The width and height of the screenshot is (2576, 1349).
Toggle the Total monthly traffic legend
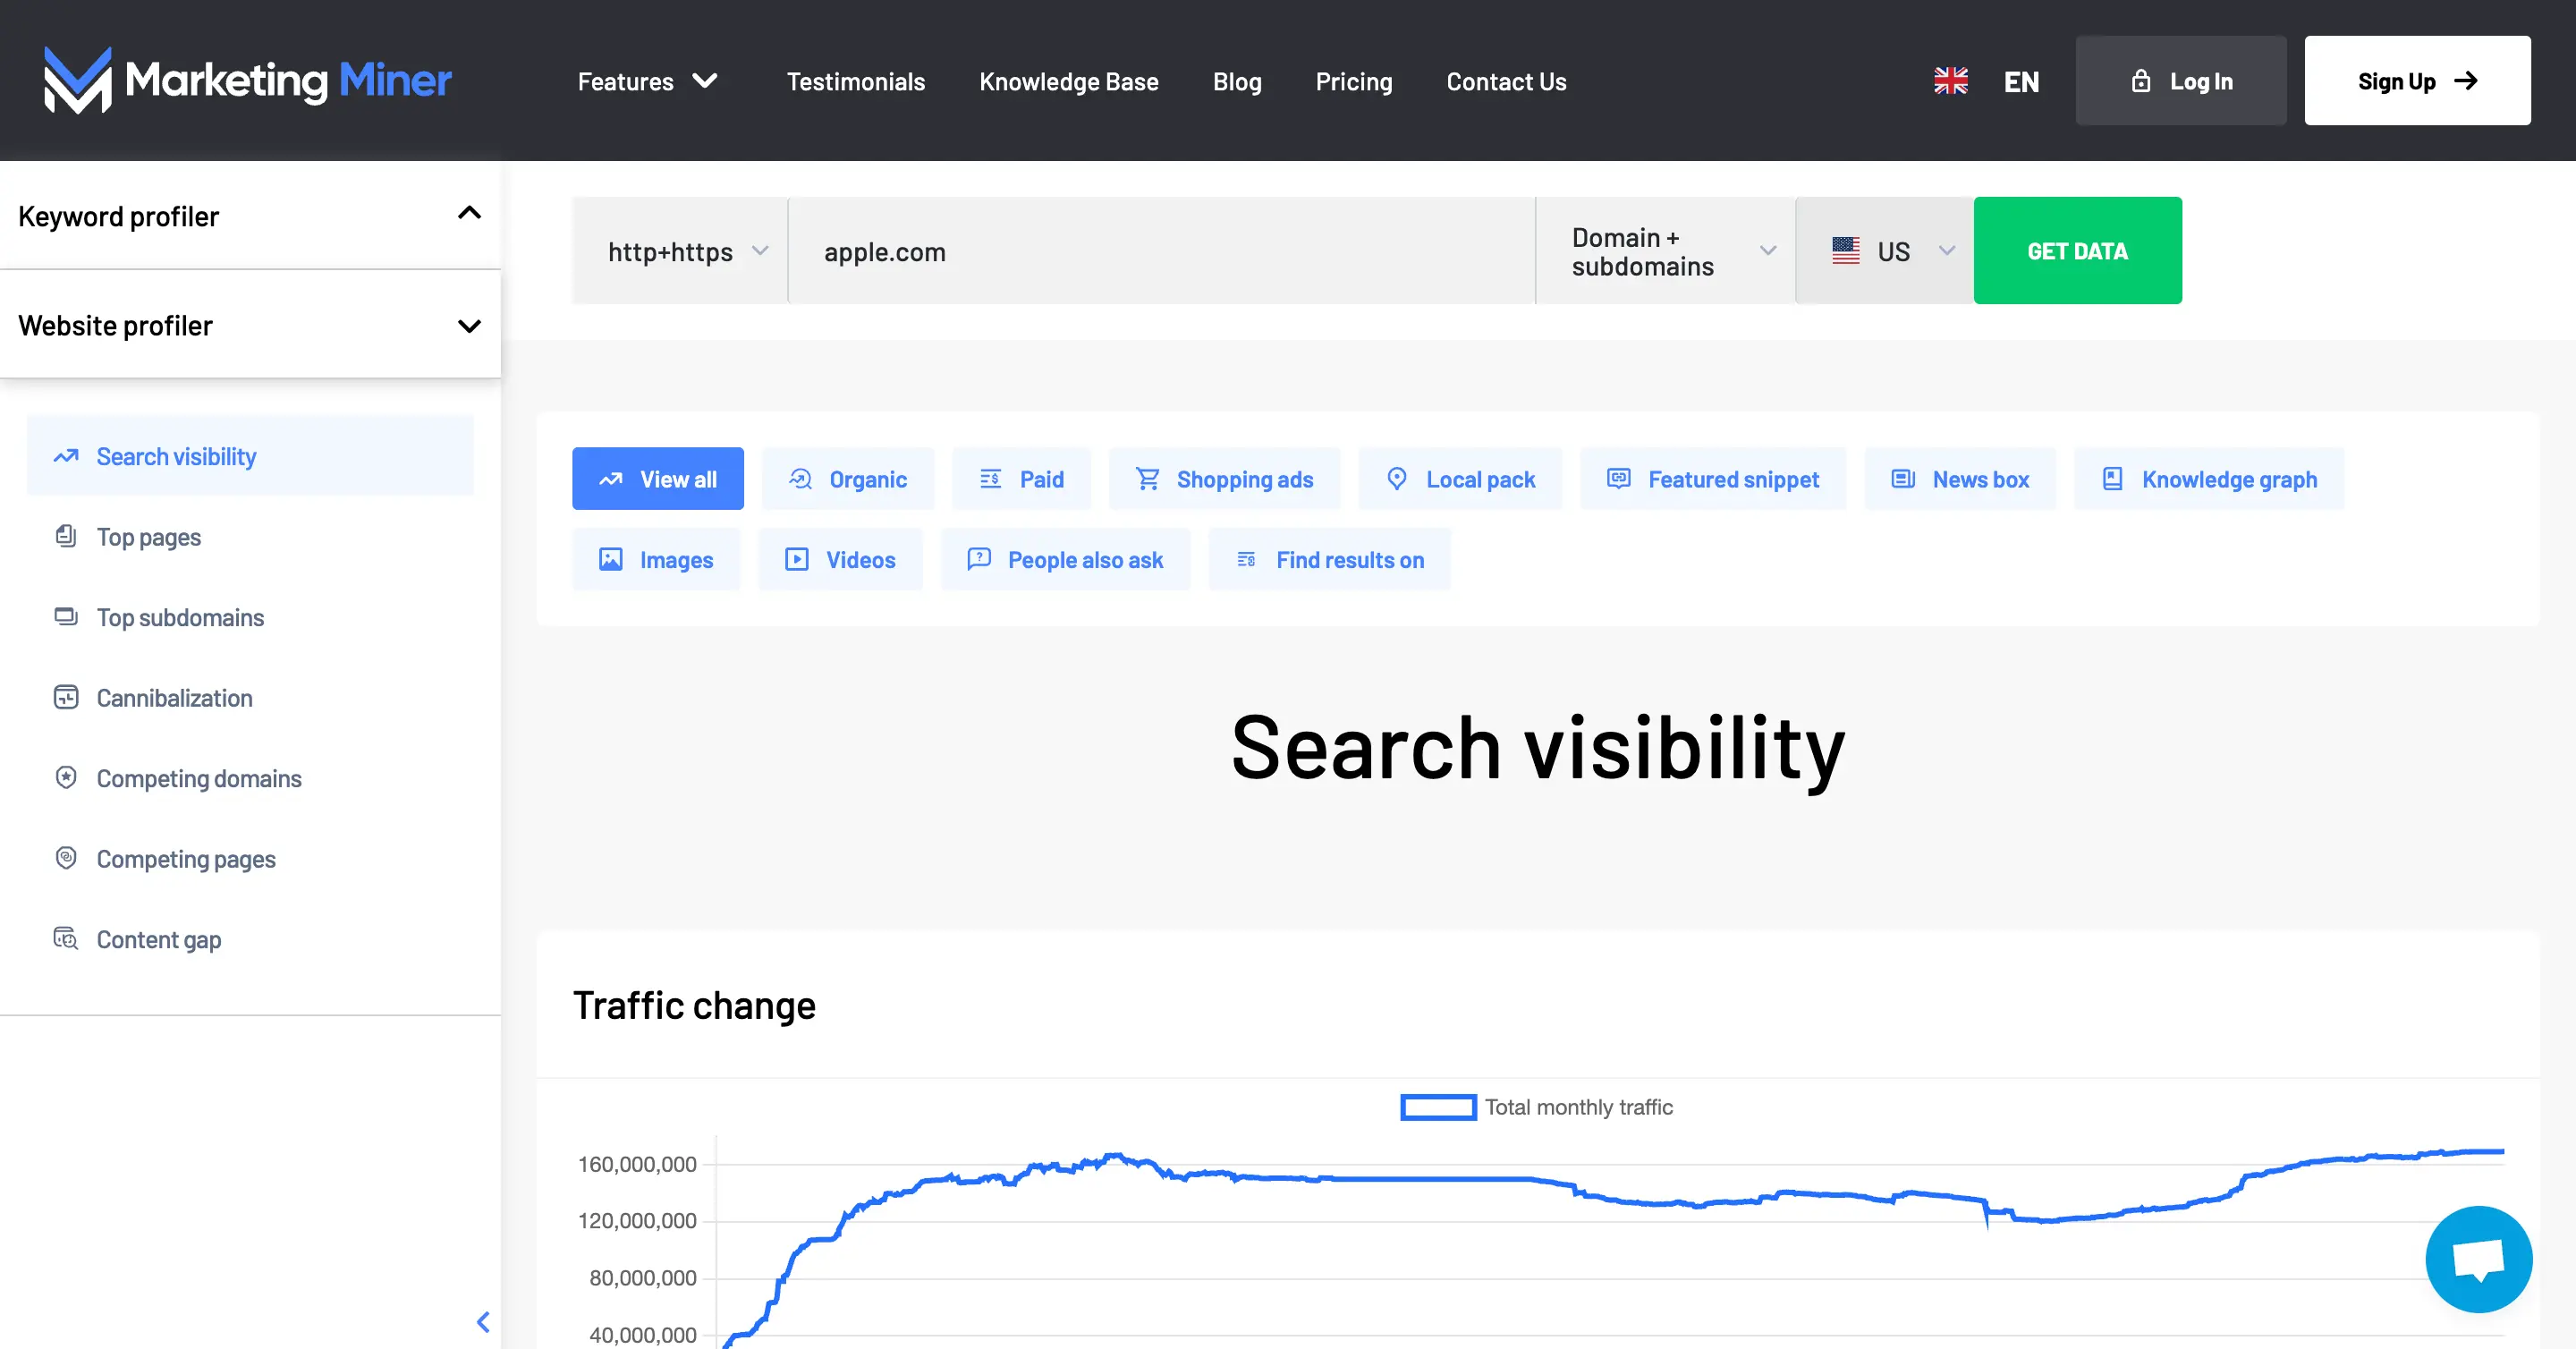pos(1536,1107)
